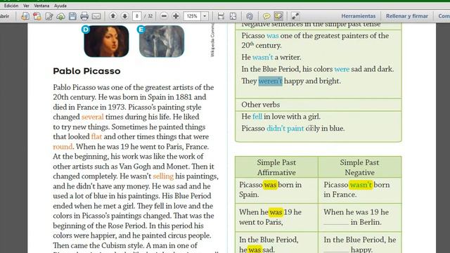Click the blue phrase 'didn't paint'

tap(285, 129)
